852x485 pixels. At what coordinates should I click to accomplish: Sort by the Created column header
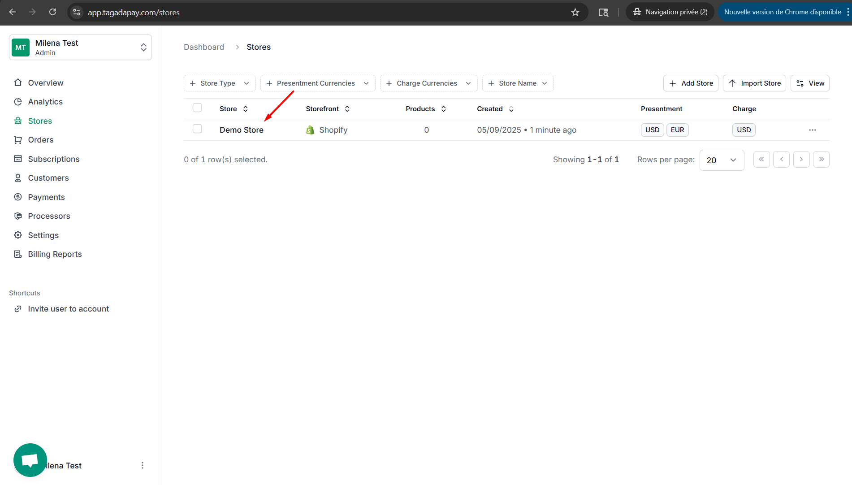coord(495,109)
